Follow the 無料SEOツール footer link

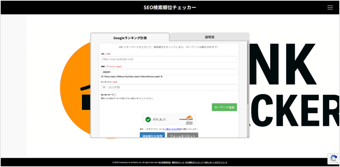pos(179,162)
